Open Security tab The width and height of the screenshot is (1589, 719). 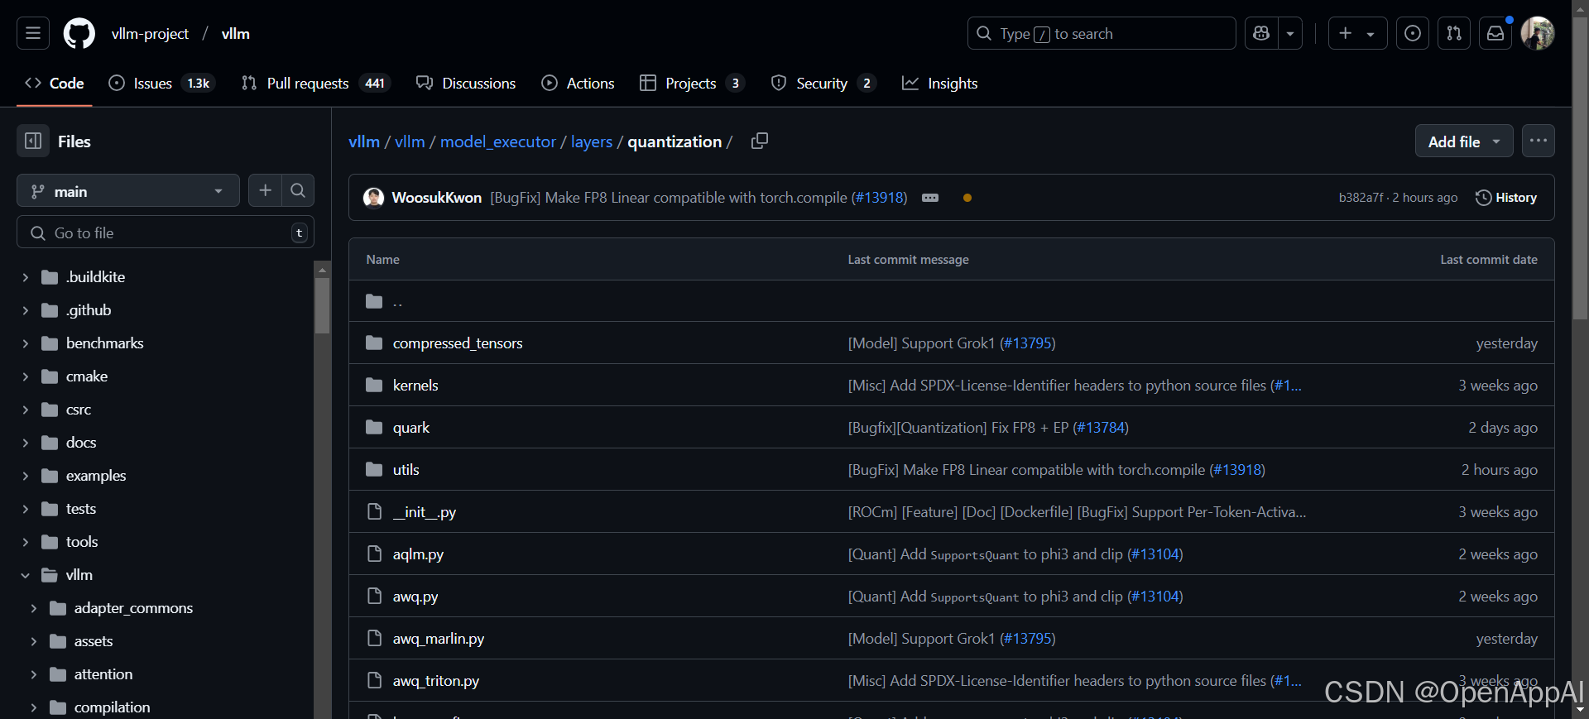click(x=823, y=83)
